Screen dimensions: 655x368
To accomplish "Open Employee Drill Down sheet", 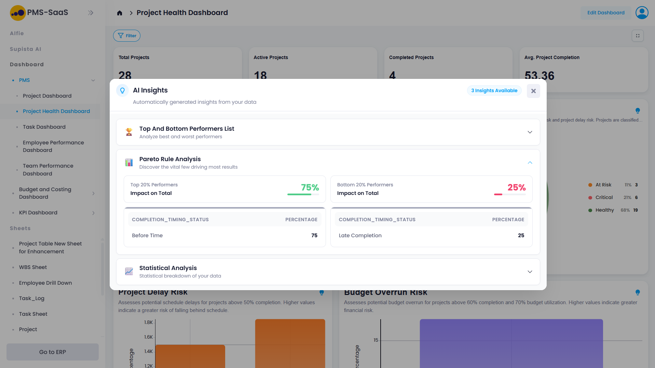I will pyautogui.click(x=45, y=283).
